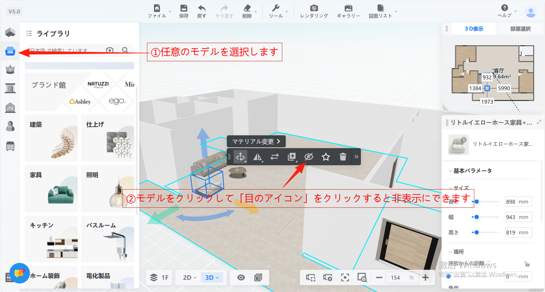545x292 pixels.
Task: Open the ブランド館 brand card
Action: click(x=79, y=92)
